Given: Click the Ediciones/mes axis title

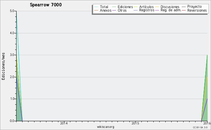Looking at the screenshot, I should [3, 66].
